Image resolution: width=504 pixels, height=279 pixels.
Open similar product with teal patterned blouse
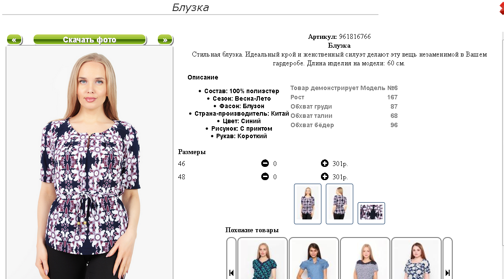click(262, 258)
